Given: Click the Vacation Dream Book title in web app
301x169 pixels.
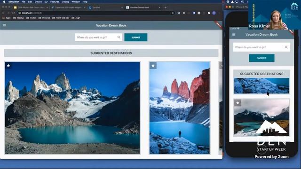Looking at the screenshot, I should (x=111, y=25).
